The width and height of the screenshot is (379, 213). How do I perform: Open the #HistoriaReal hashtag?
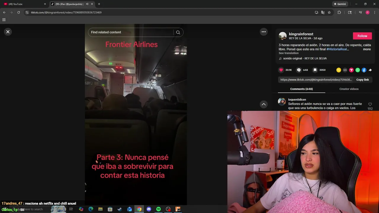coord(338,49)
